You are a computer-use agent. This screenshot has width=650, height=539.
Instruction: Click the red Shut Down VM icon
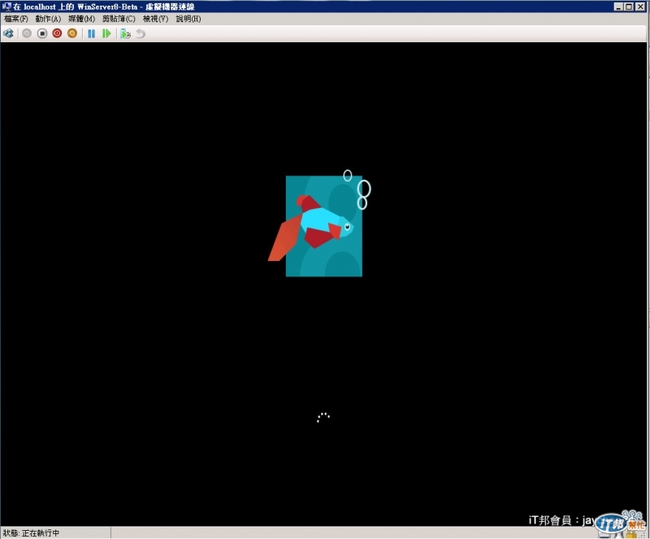(x=57, y=33)
